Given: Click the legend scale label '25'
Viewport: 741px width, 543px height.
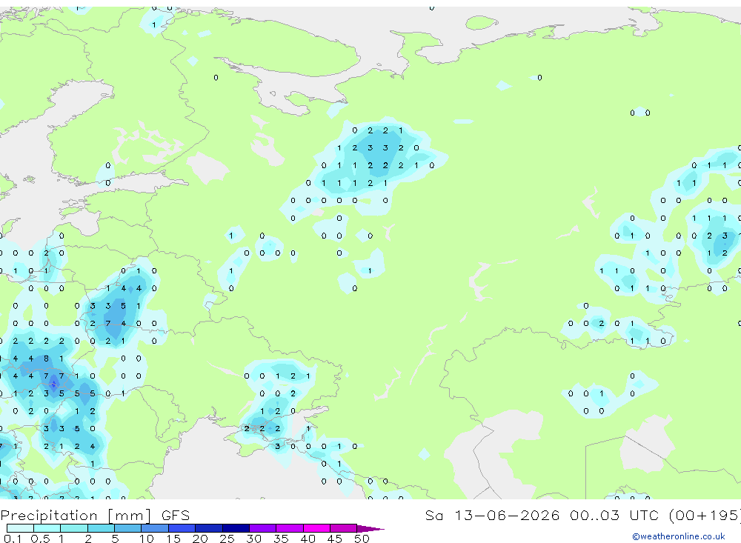Looking at the screenshot, I should coord(227,539).
